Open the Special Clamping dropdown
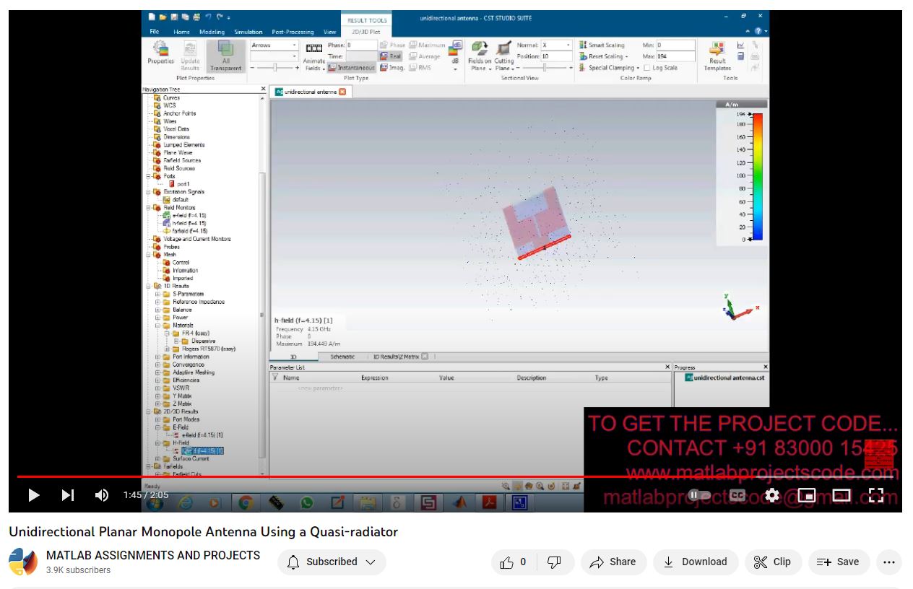 click(610, 68)
